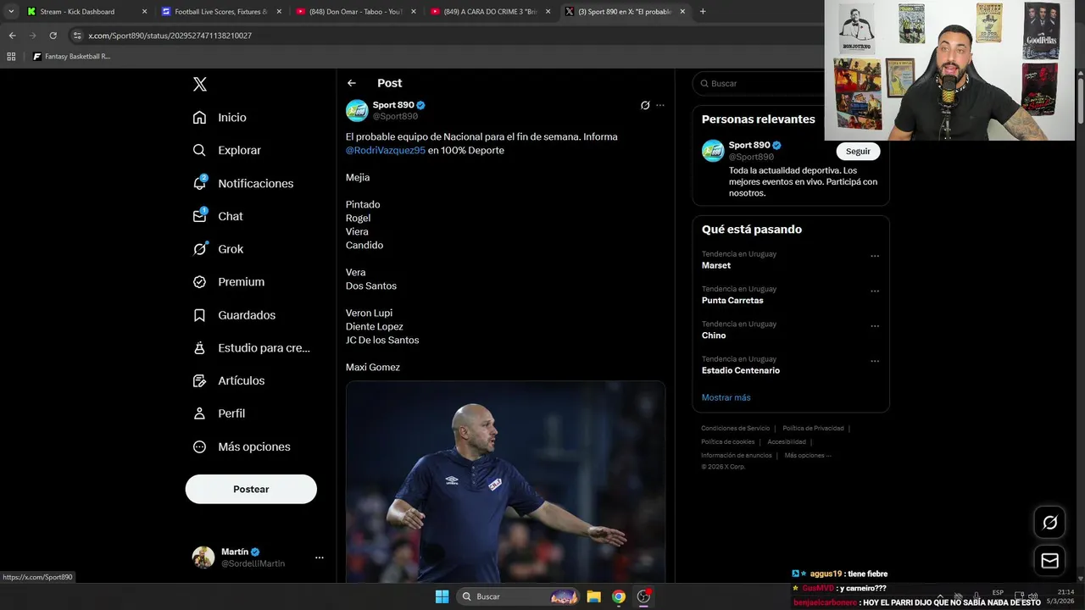This screenshot has height=610, width=1085.
Task: Open new browser tab with plus
Action: (x=703, y=12)
